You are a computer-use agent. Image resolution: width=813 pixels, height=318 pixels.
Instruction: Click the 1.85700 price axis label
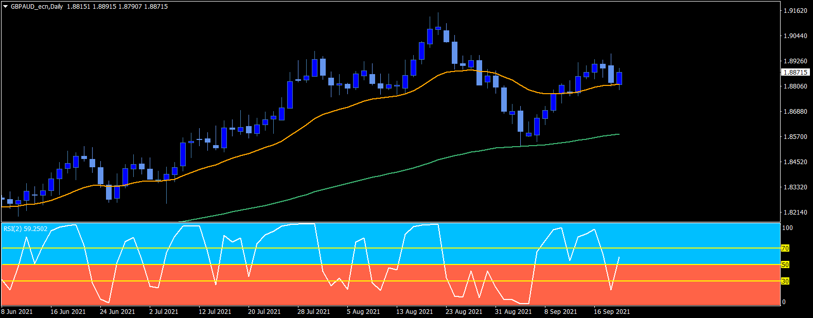point(795,136)
